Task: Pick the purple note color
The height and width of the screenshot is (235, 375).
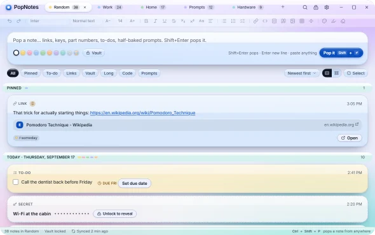Action: pyautogui.click(x=56, y=53)
